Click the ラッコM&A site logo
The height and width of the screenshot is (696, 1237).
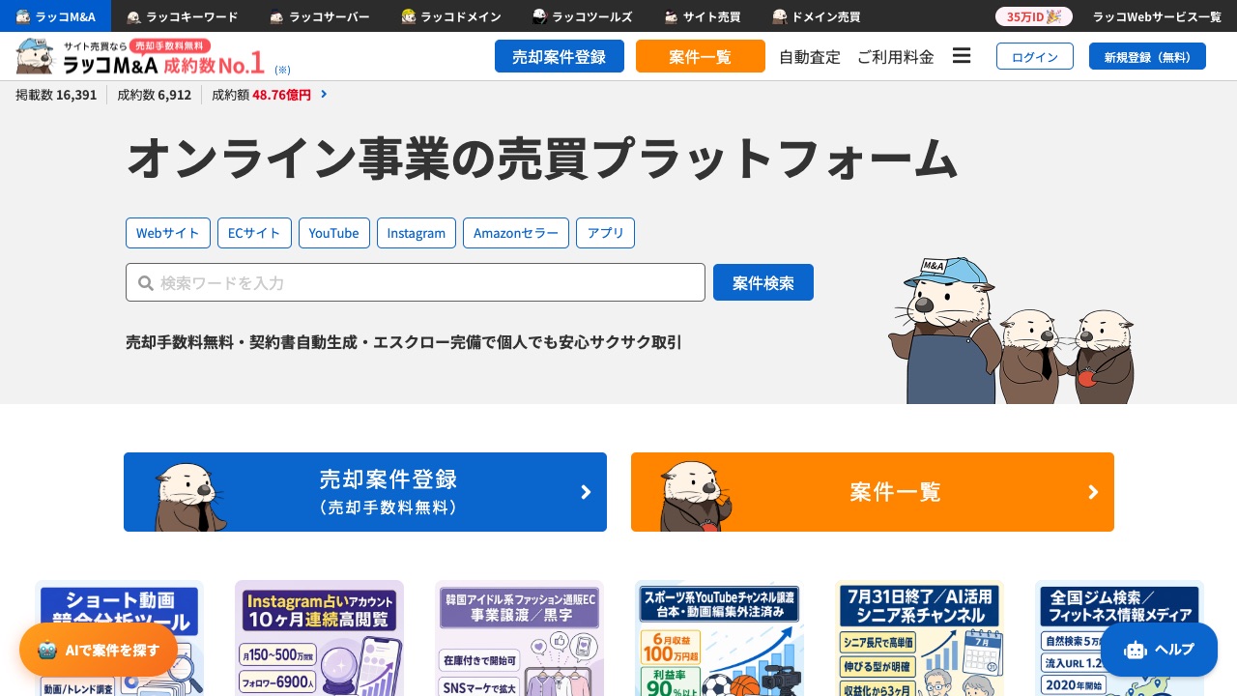[x=140, y=56]
